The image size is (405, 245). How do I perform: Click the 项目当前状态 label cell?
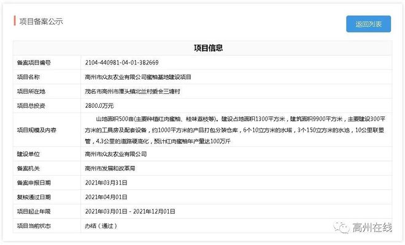click(x=47, y=226)
